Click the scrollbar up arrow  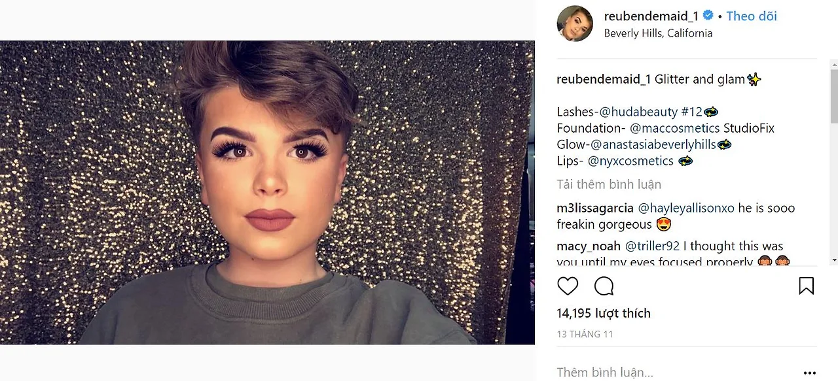click(x=833, y=65)
